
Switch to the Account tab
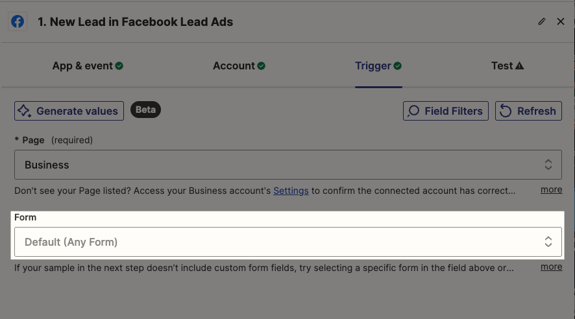pos(234,66)
